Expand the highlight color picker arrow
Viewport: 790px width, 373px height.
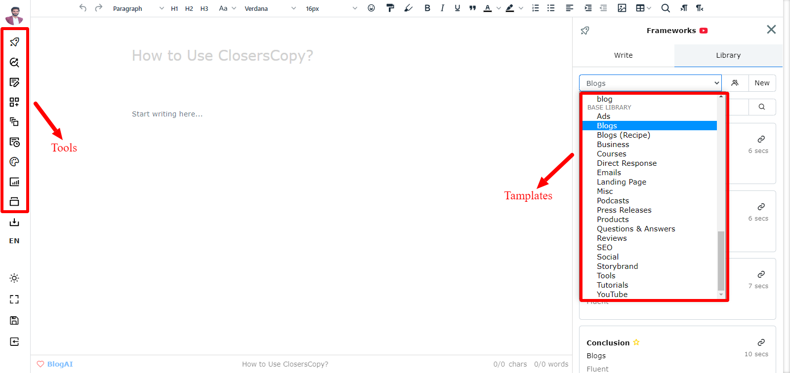(521, 8)
